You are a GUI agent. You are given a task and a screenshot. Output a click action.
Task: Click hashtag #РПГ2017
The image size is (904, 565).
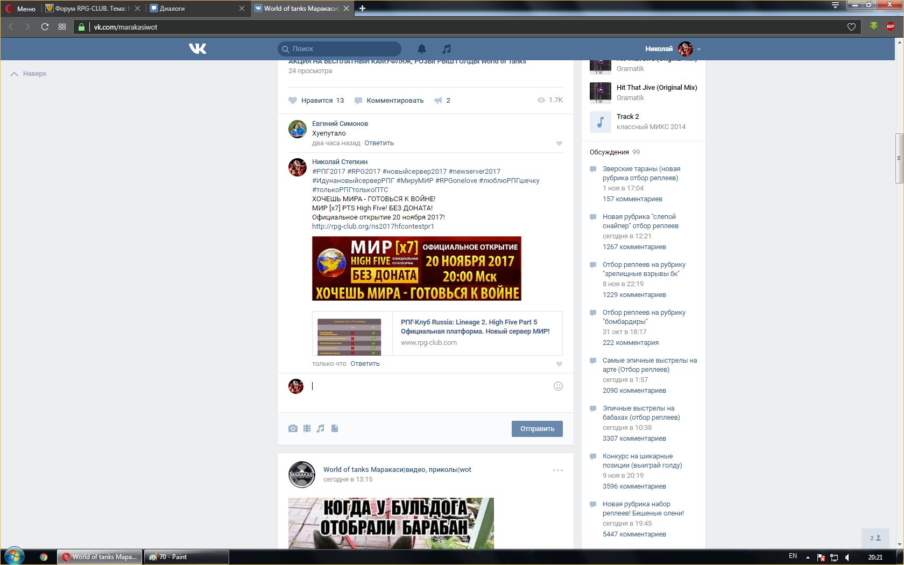click(329, 171)
